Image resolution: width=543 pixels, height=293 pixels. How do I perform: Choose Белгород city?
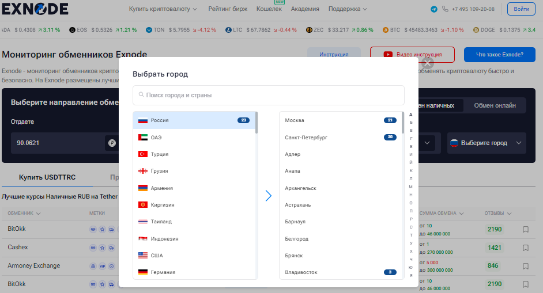pyautogui.click(x=341, y=239)
